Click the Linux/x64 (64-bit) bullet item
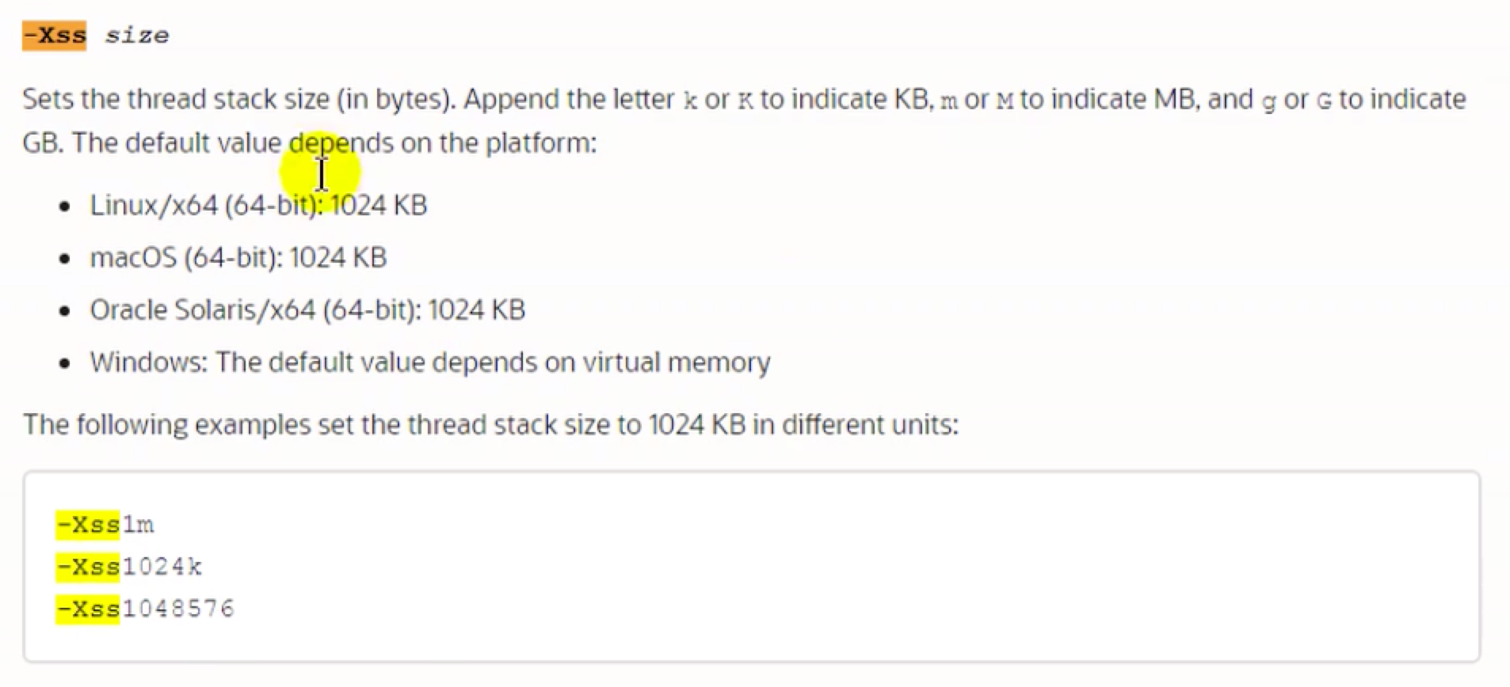This screenshot has height=687, width=1510. 258,206
